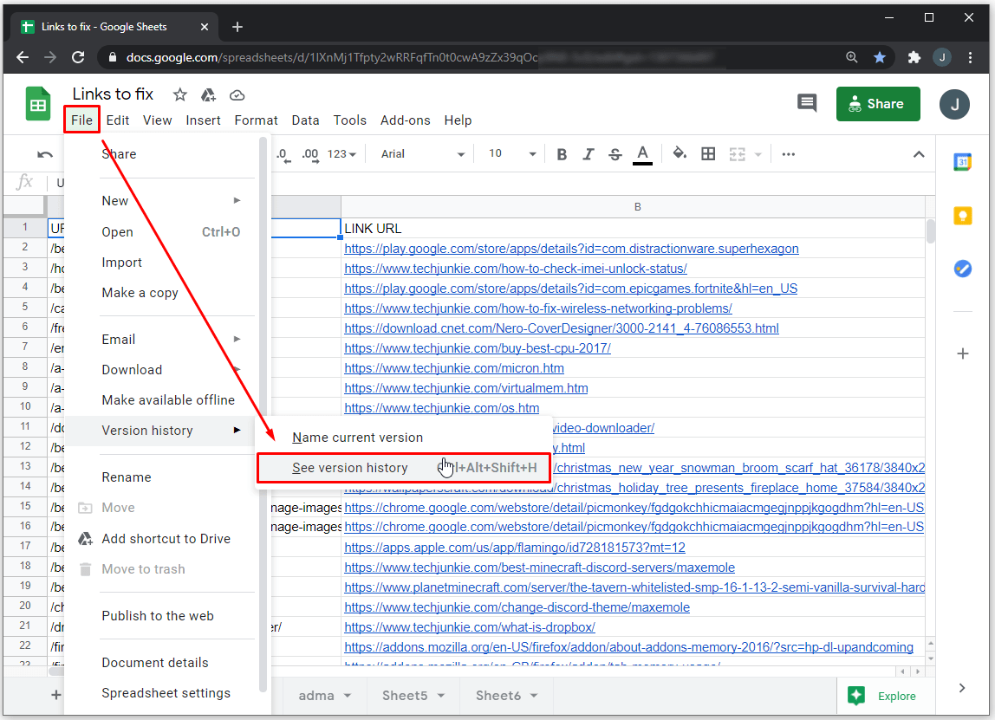
Task: Open the fill color picker
Action: [680, 154]
